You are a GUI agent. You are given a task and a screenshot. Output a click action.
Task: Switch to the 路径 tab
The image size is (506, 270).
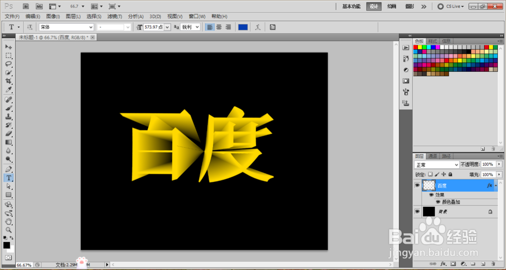(x=446, y=156)
